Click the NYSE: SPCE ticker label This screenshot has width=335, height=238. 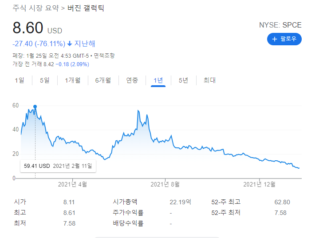[280, 25]
